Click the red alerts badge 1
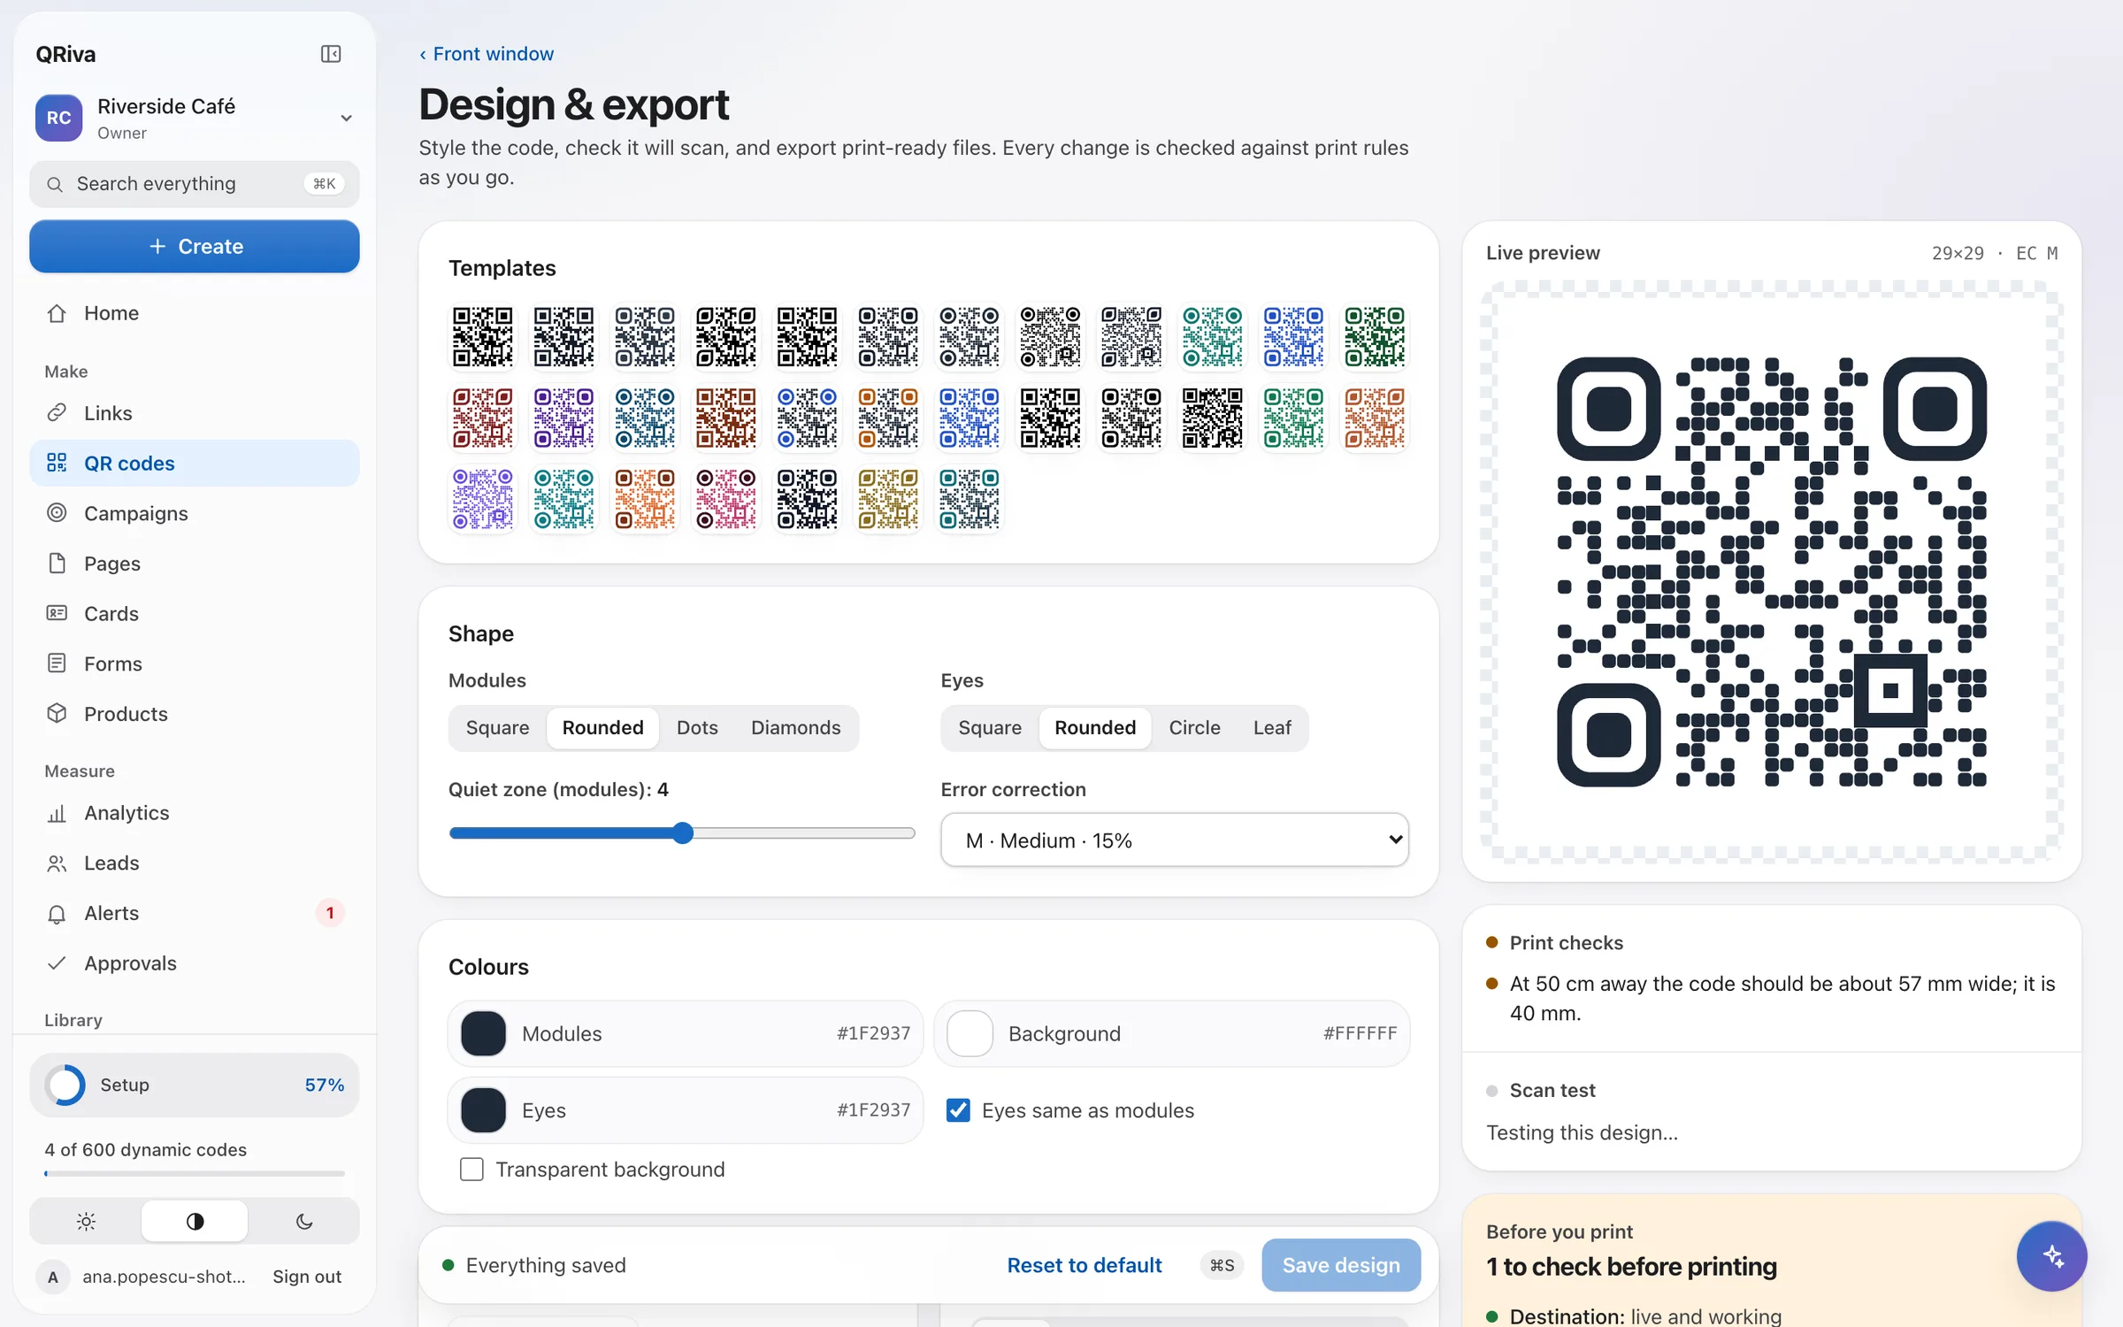The height and width of the screenshot is (1327, 2123). [x=330, y=913]
